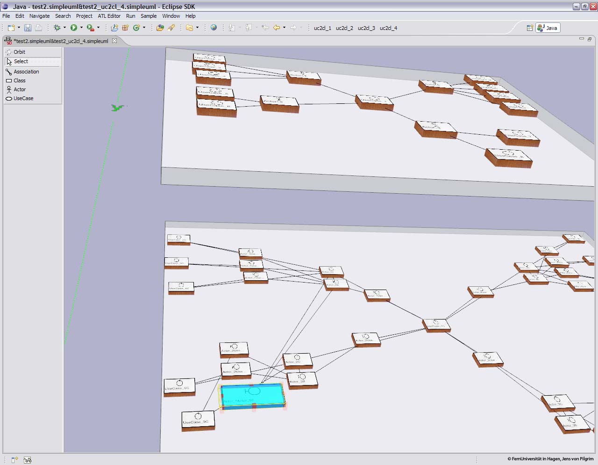The height and width of the screenshot is (465, 598).
Task: Choose the Actor palette tool
Action: pyautogui.click(x=33, y=89)
